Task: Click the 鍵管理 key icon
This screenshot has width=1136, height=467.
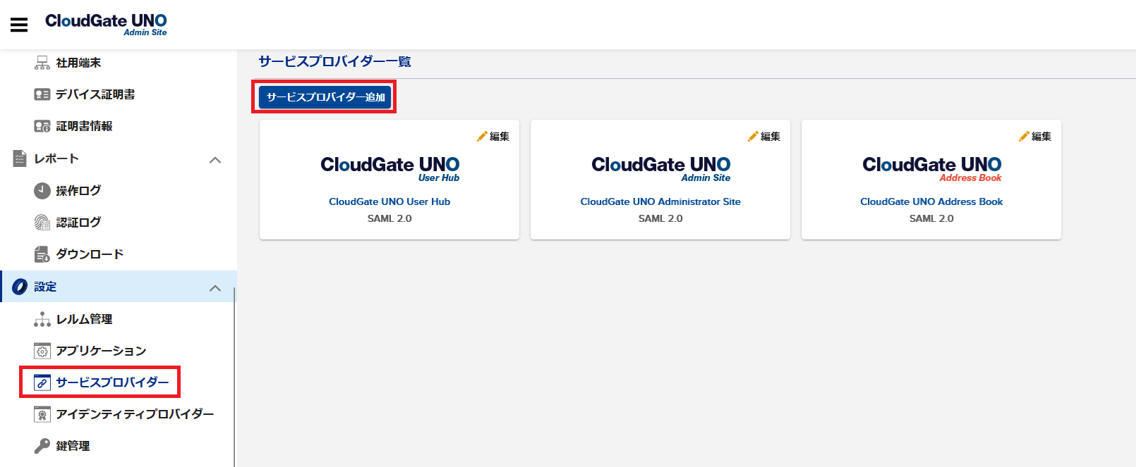Action: click(x=42, y=446)
